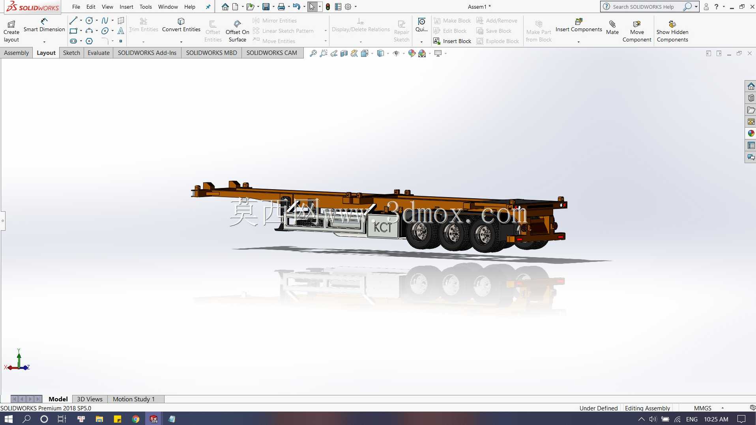Open the 3D Views tab
756x425 pixels.
90,399
